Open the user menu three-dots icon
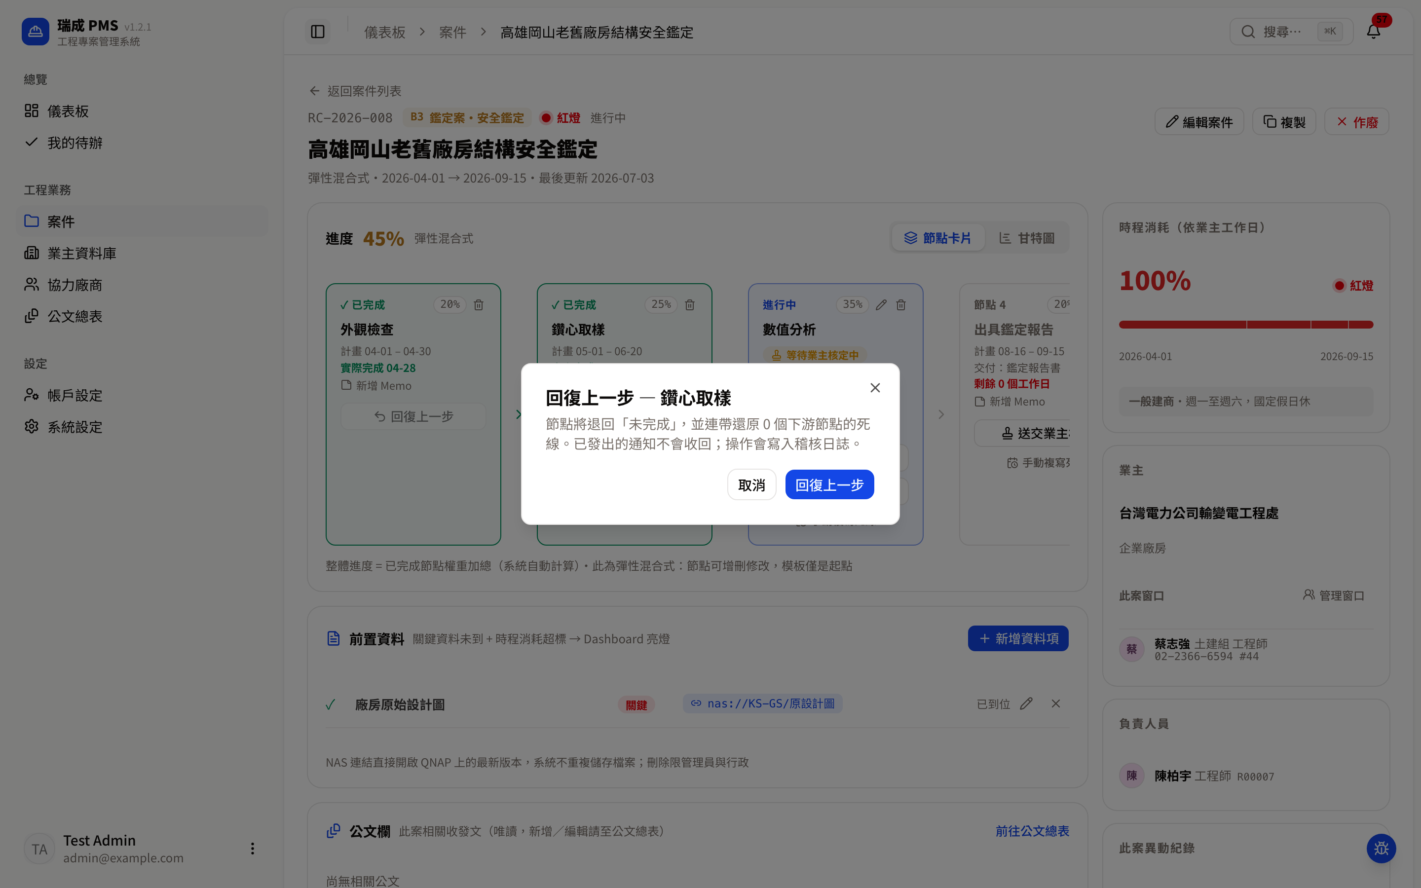The image size is (1421, 888). [253, 849]
